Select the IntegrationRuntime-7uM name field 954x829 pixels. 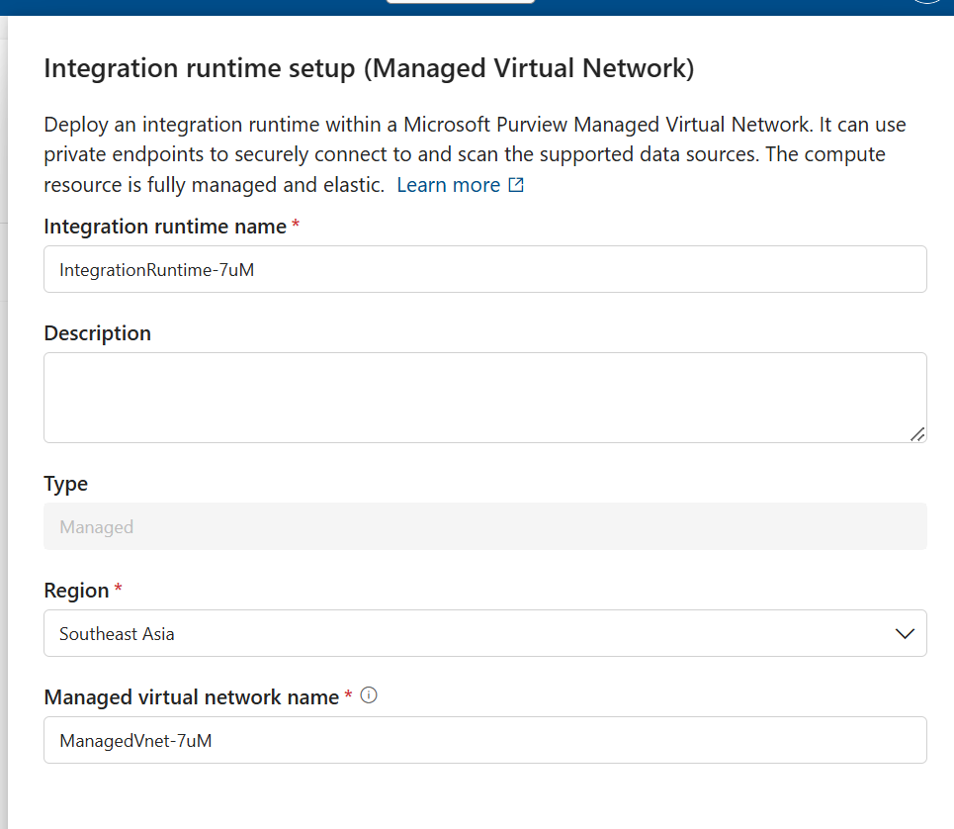click(484, 269)
